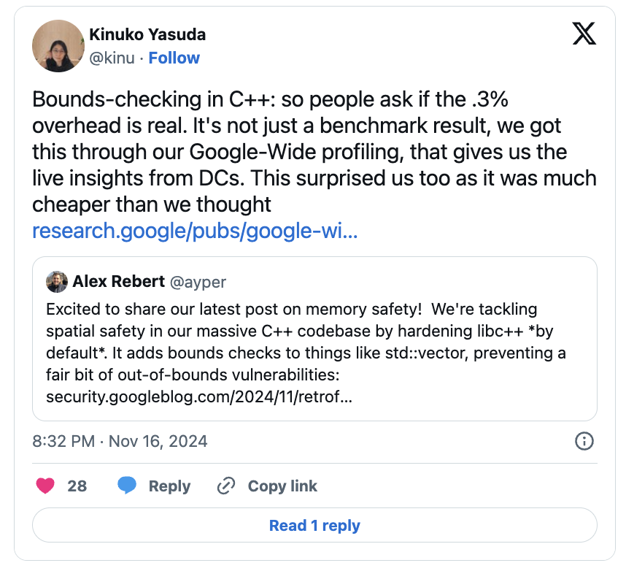Open the research.google/pubs link
This screenshot has height=571, width=626.
tap(195, 231)
